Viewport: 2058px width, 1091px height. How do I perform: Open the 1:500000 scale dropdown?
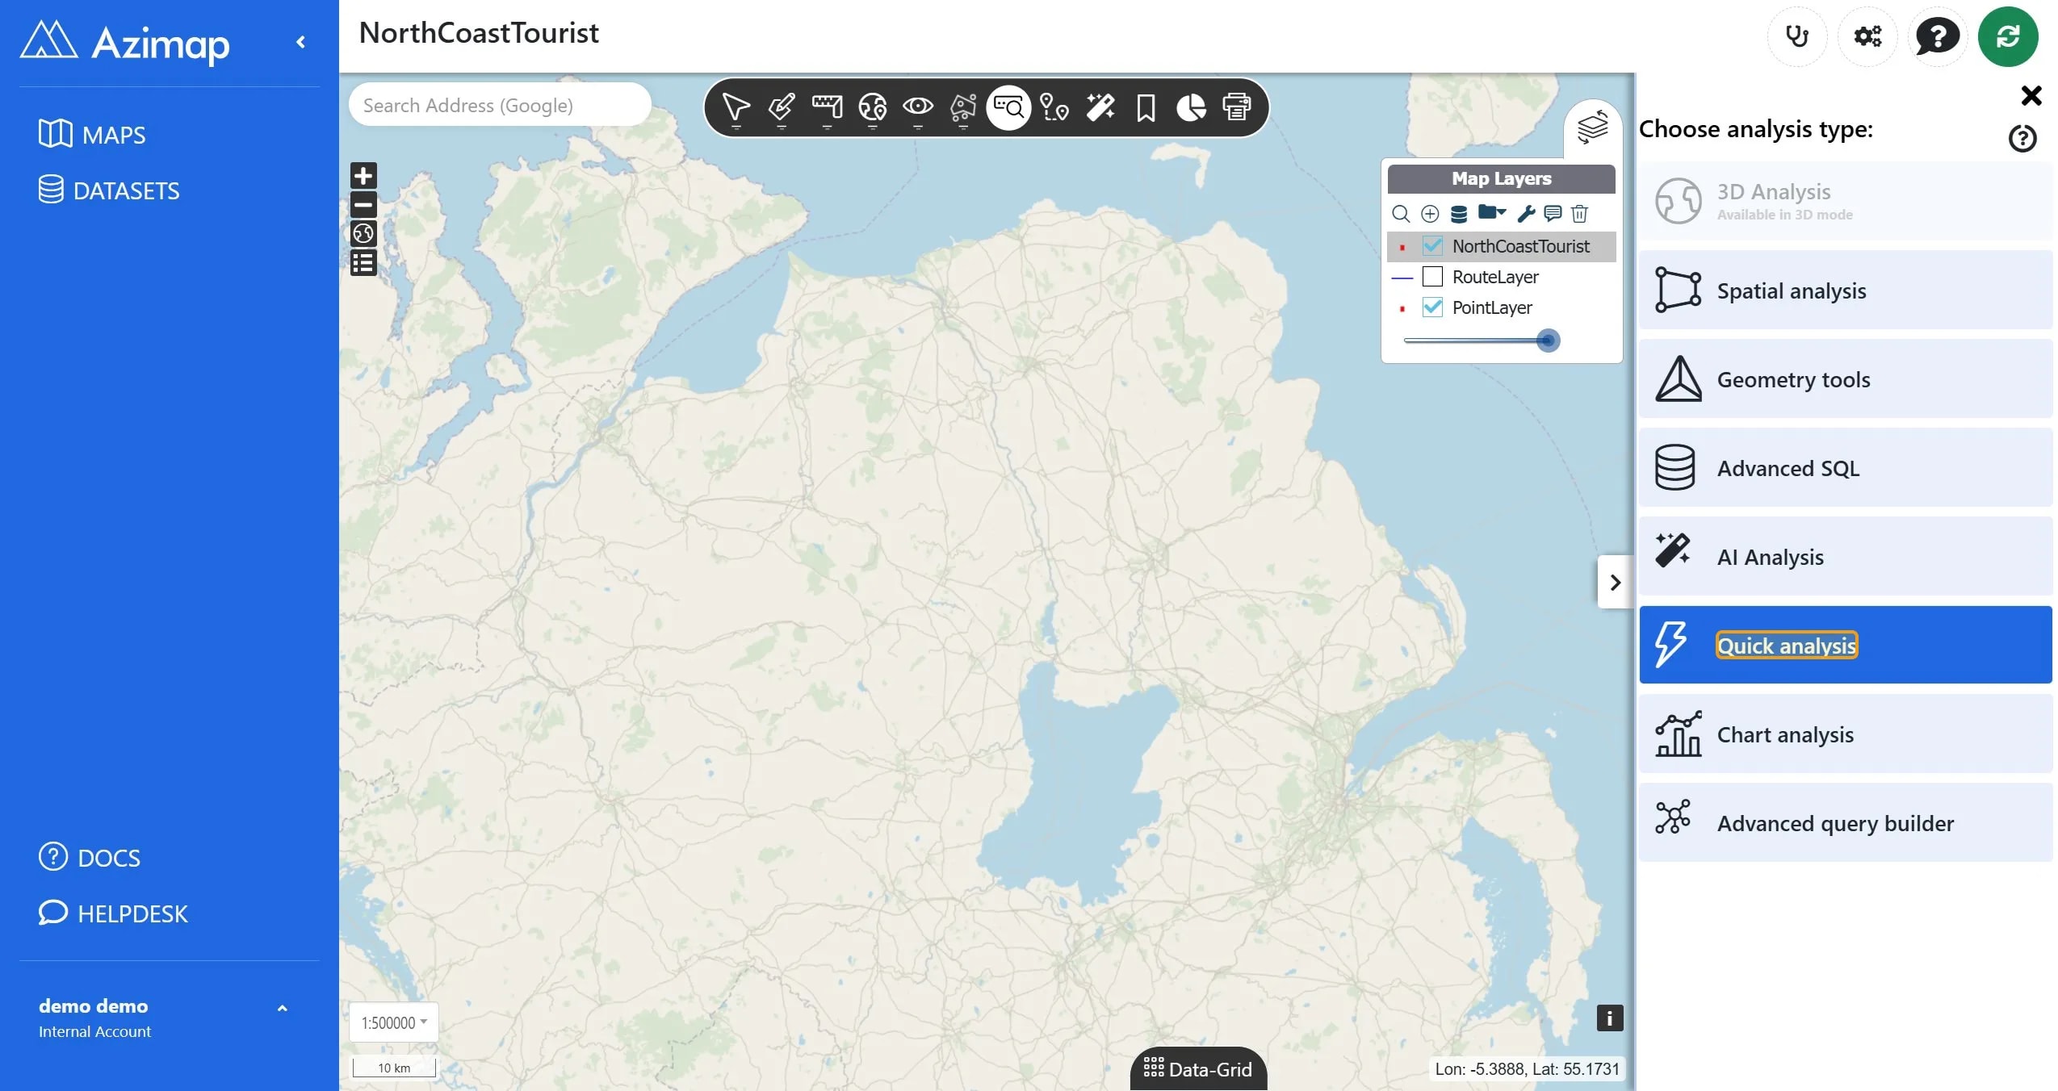click(x=394, y=1022)
